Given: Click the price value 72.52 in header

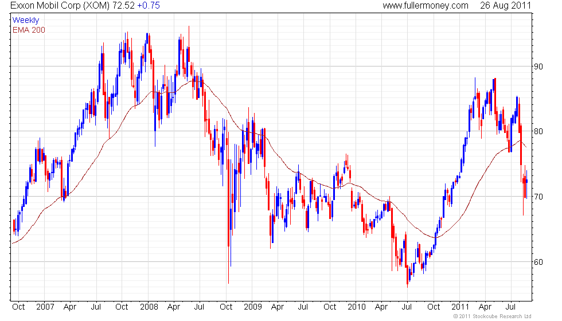Looking at the screenshot, I should click(x=123, y=6).
